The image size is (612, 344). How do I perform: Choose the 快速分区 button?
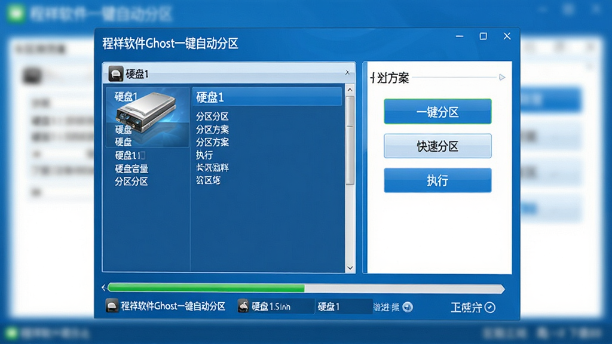[437, 146]
